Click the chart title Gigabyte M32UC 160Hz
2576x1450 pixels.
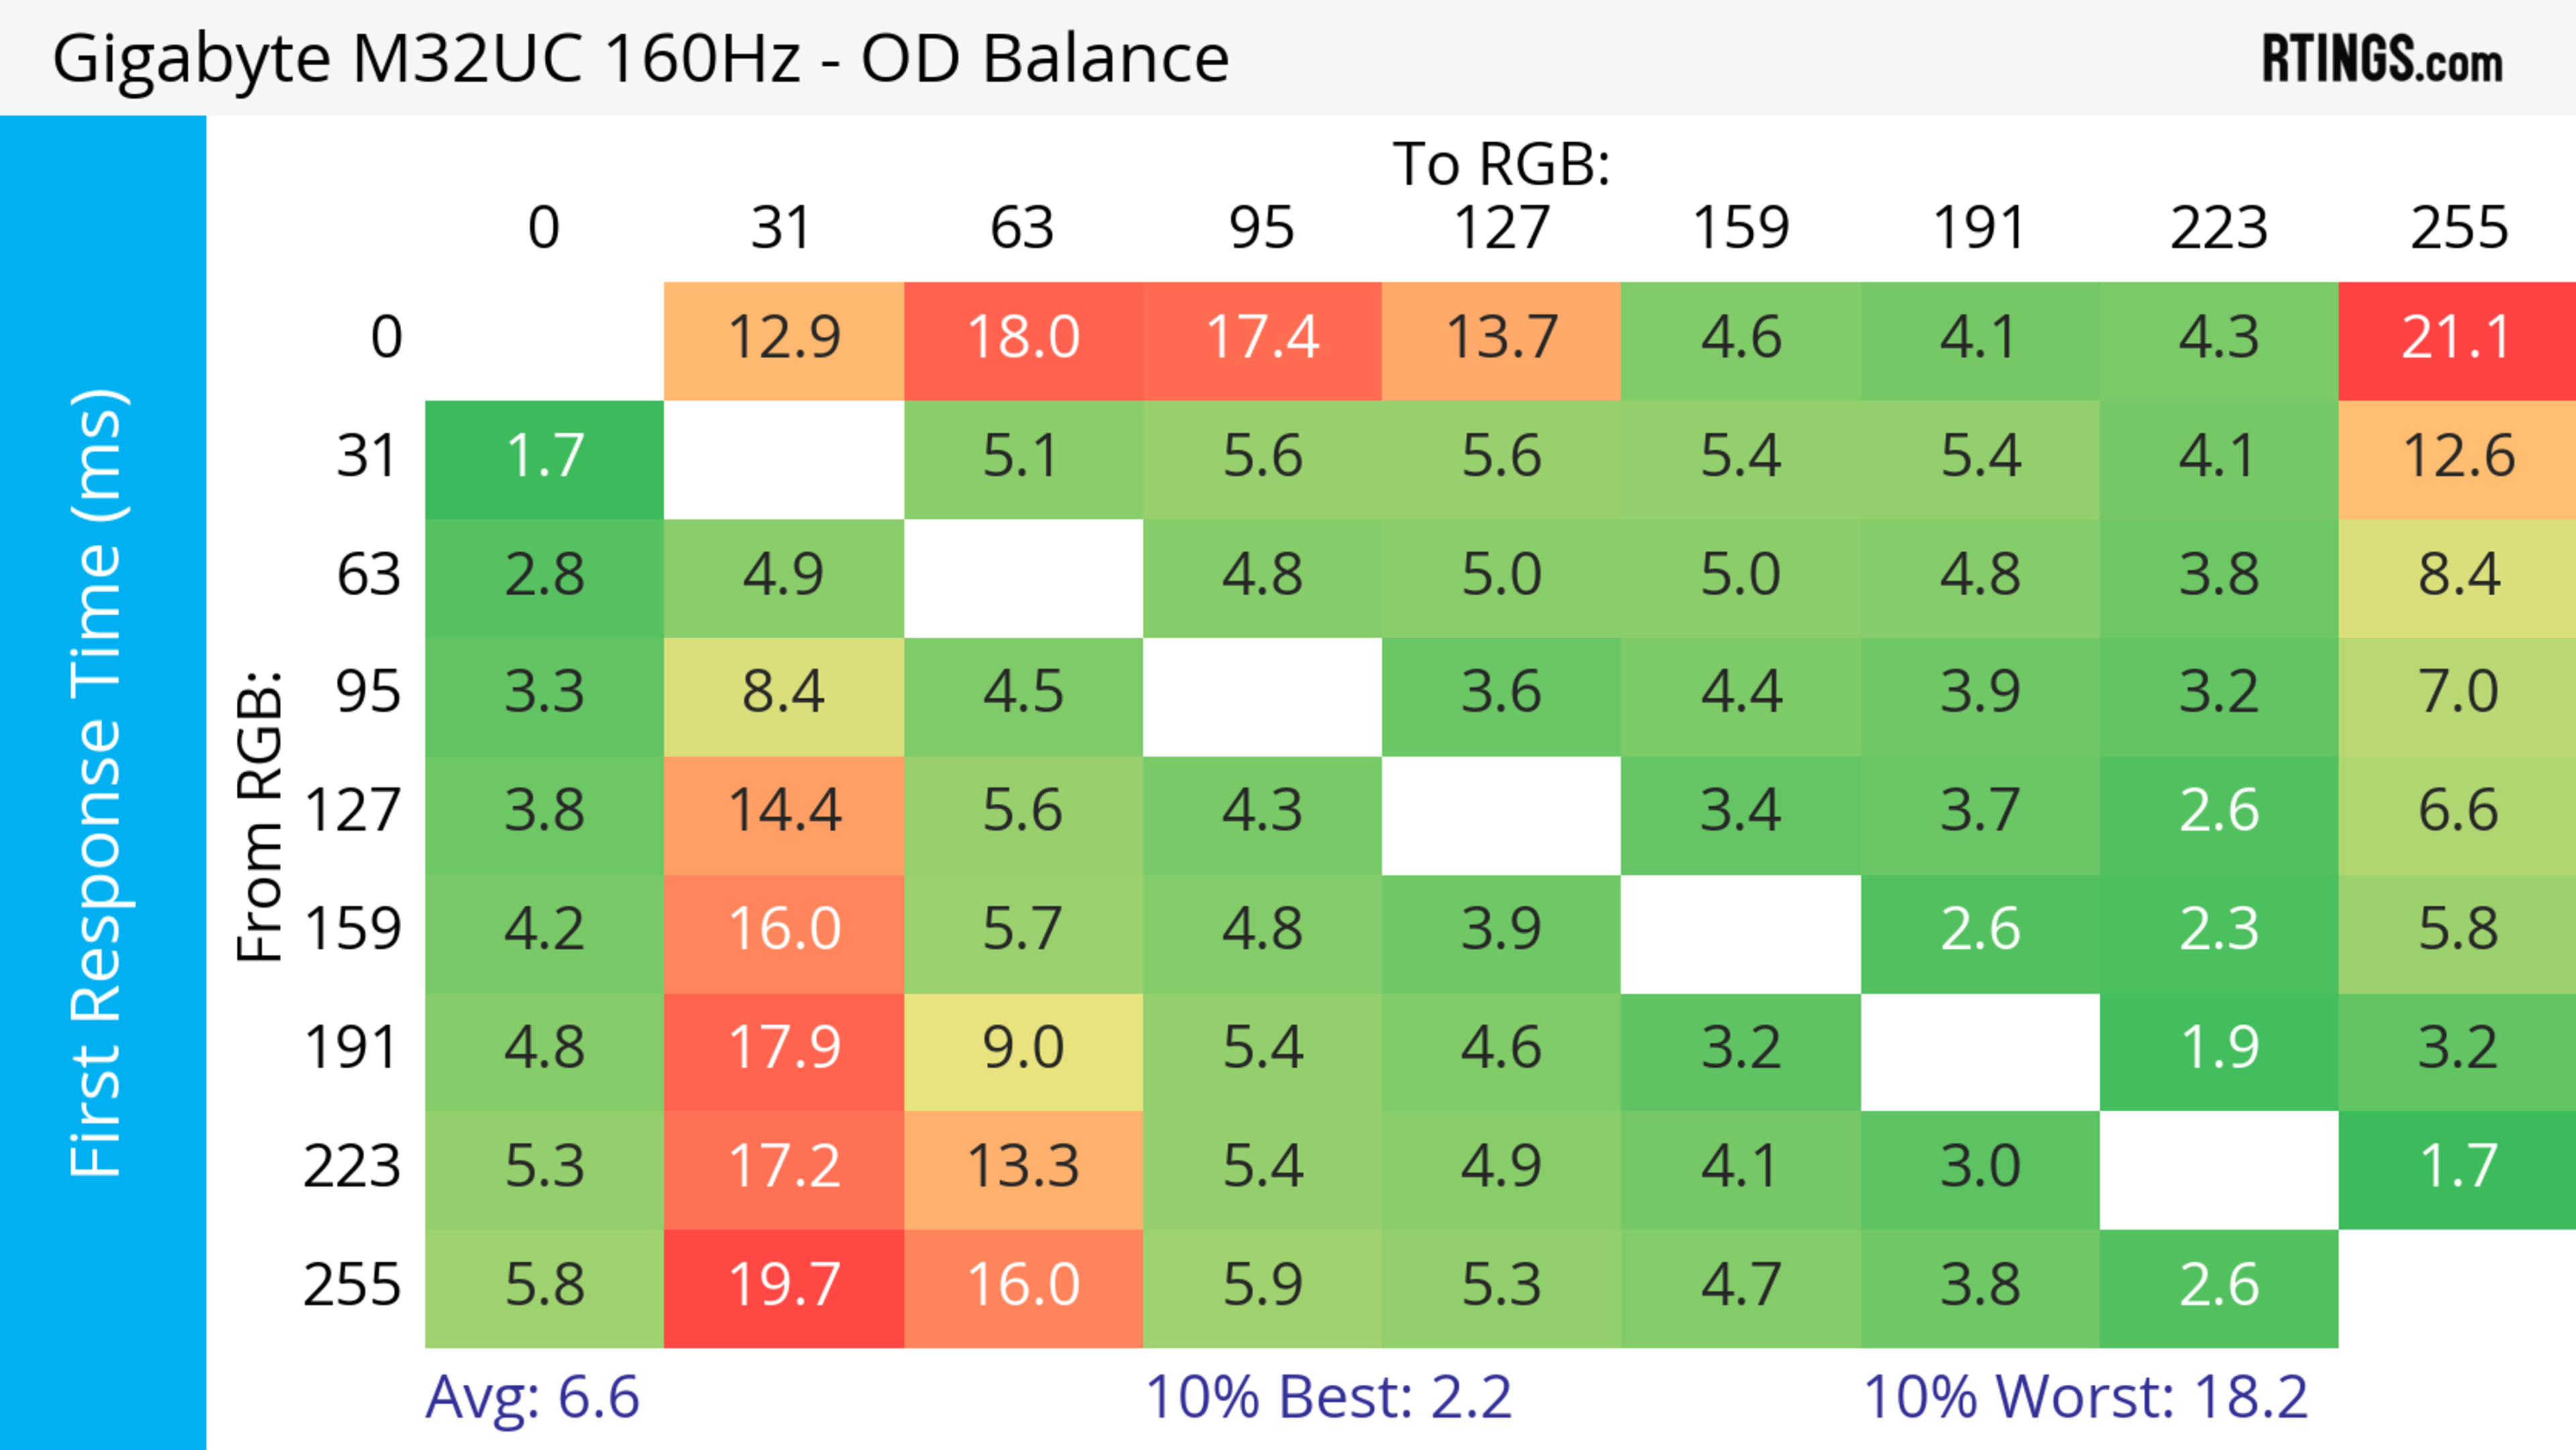click(x=640, y=59)
